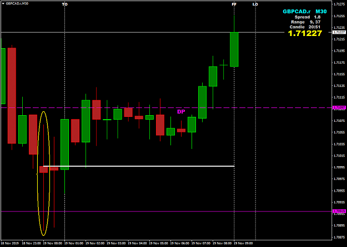Select the magenta DP pivot label
The width and height of the screenshot is (347, 247).
[181, 112]
